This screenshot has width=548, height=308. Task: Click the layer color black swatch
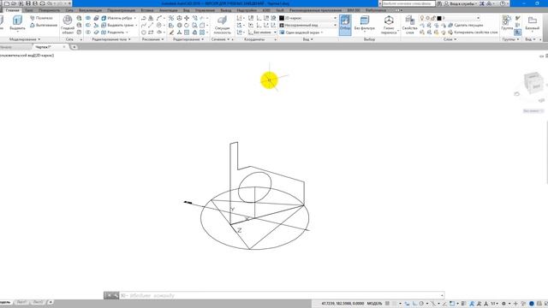[x=439, y=18]
